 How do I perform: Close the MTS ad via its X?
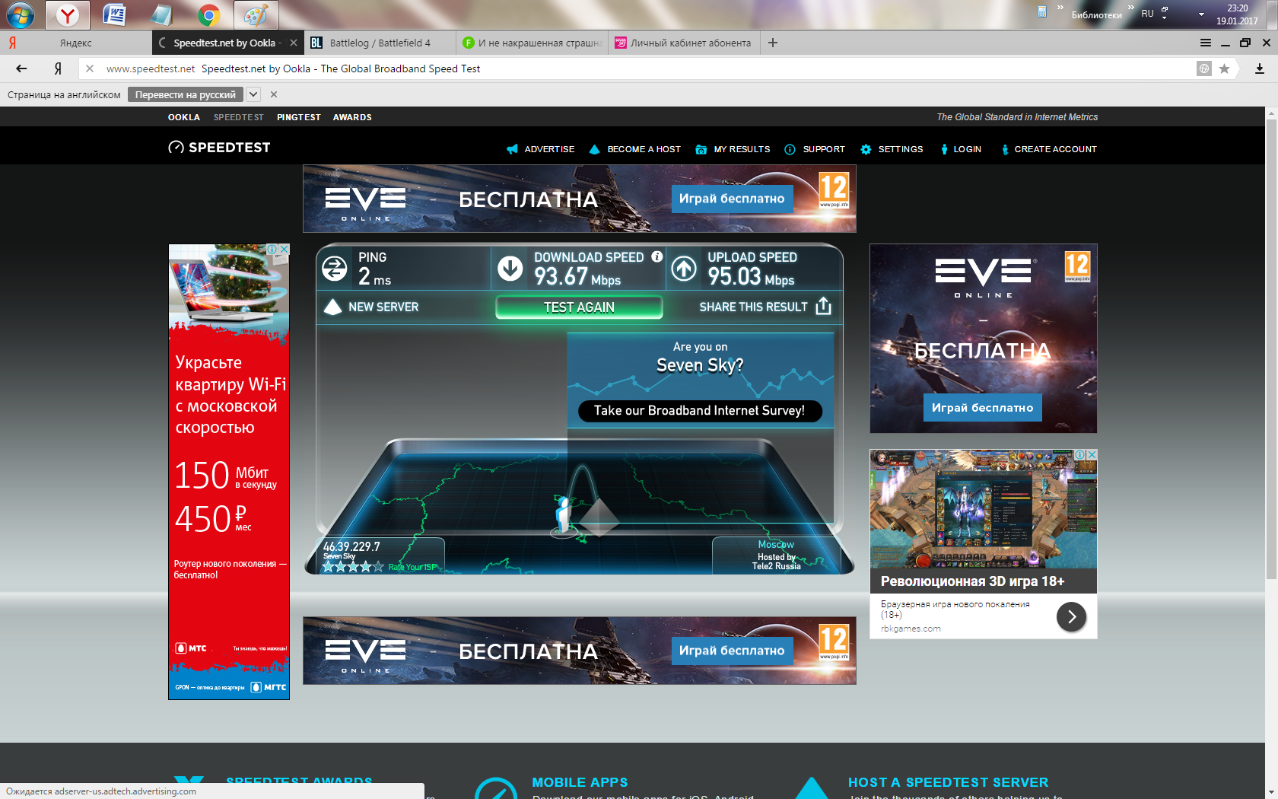tap(284, 250)
